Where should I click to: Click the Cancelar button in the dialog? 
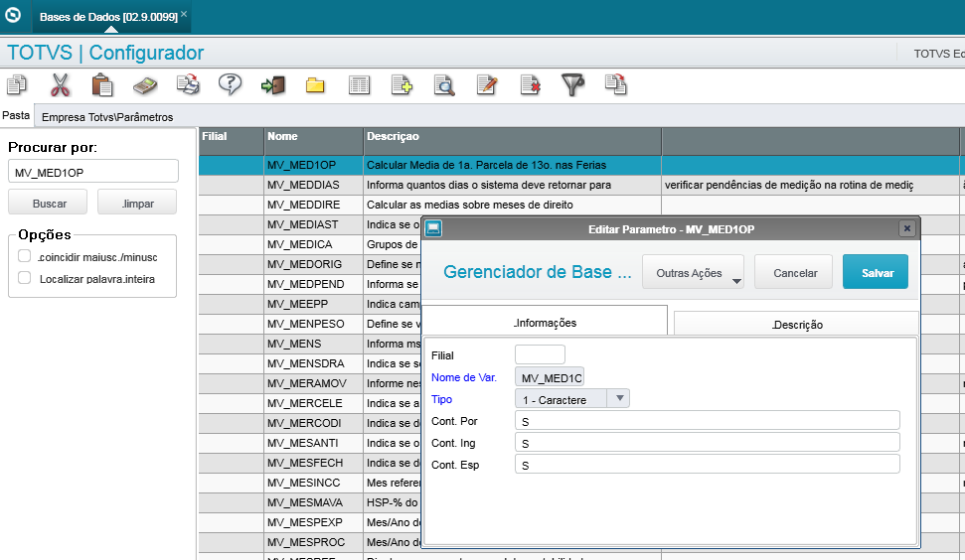pyautogui.click(x=794, y=272)
